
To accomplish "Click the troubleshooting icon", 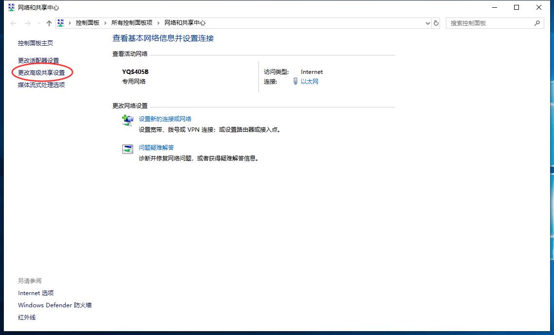I will 128,149.
